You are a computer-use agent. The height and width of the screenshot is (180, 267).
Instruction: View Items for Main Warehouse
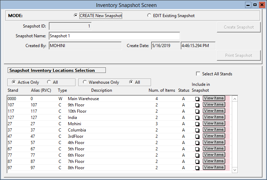click(x=214, y=98)
